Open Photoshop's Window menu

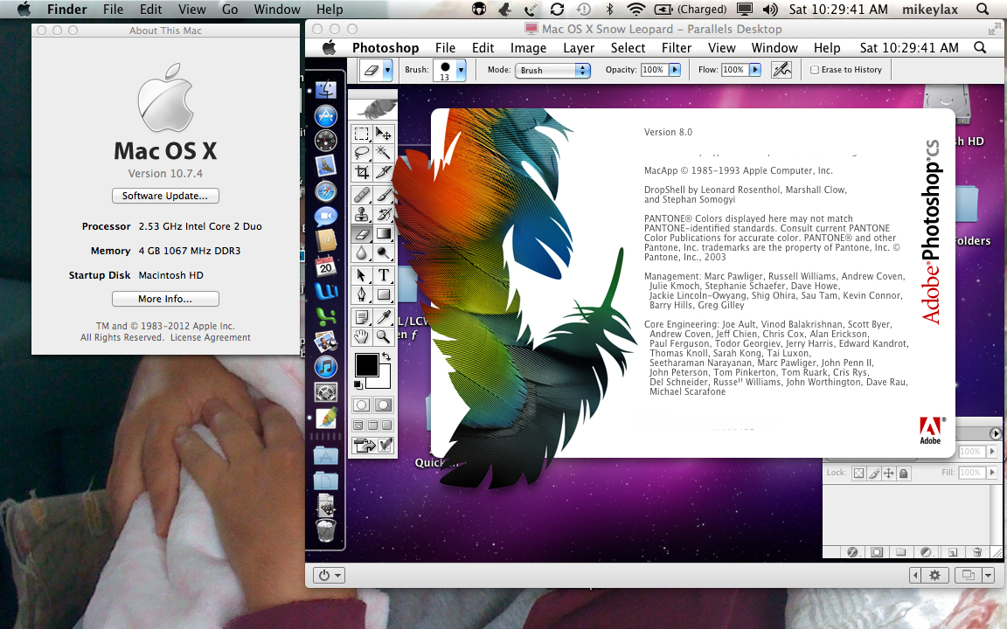click(x=774, y=47)
